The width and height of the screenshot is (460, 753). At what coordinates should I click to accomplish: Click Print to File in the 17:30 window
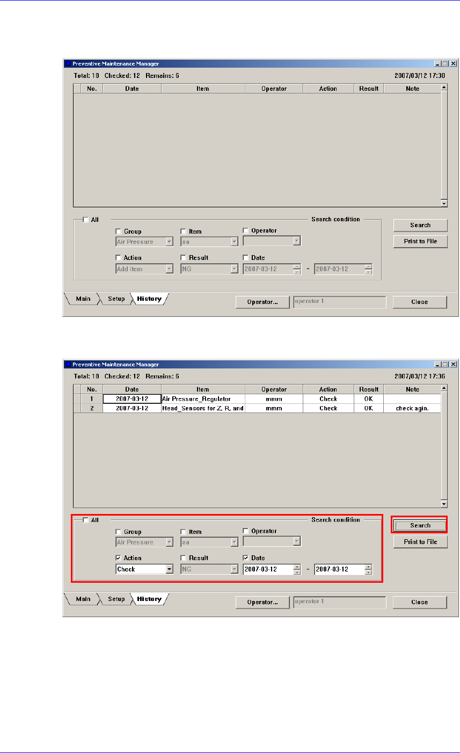point(420,241)
